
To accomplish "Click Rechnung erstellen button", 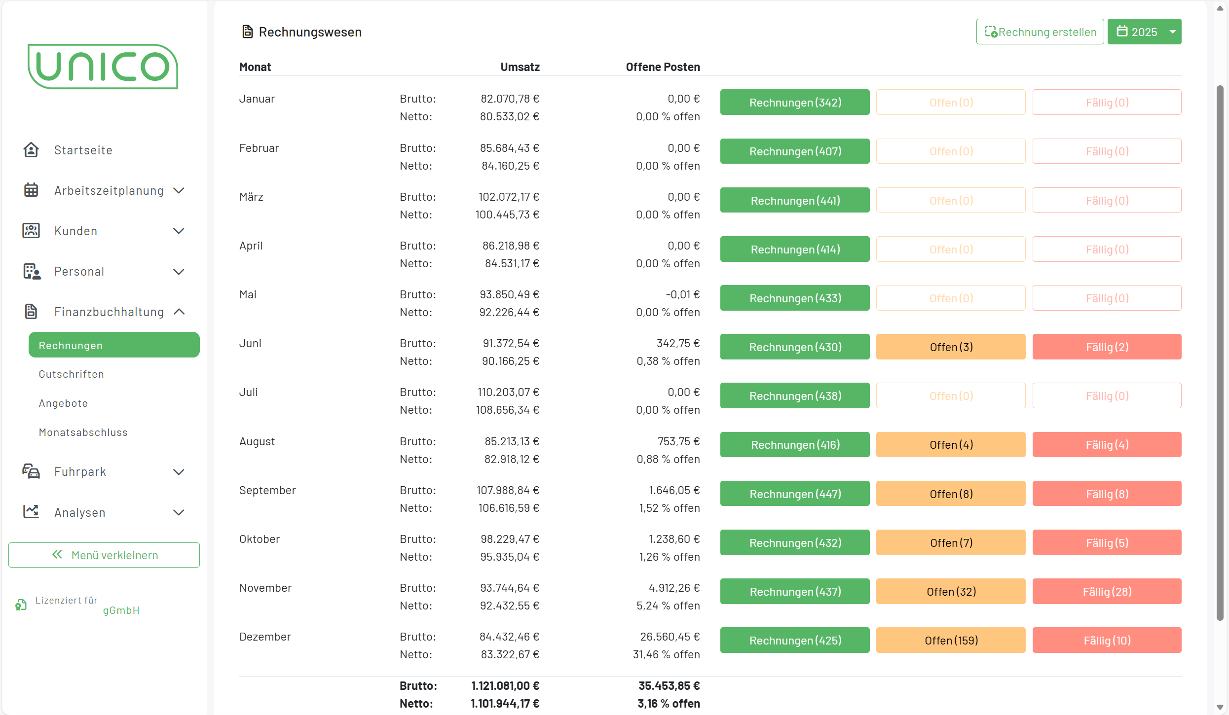I will pos(1040,32).
